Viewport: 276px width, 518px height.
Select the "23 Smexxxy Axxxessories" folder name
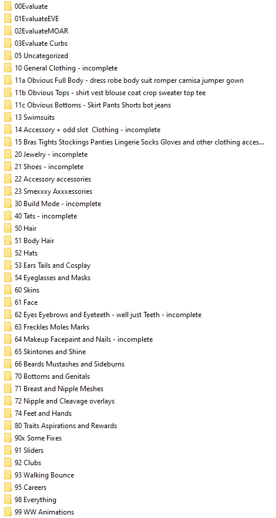(53, 191)
